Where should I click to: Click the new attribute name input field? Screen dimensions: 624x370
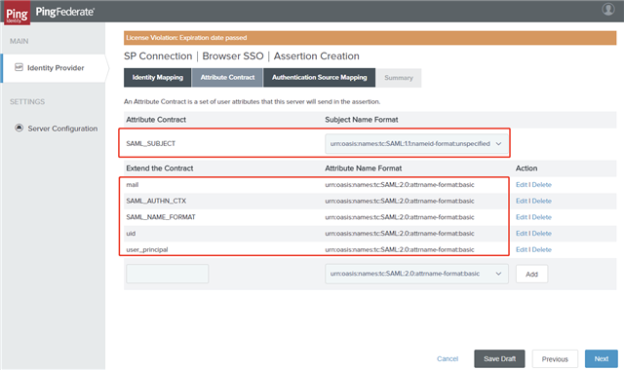pyautogui.click(x=167, y=274)
